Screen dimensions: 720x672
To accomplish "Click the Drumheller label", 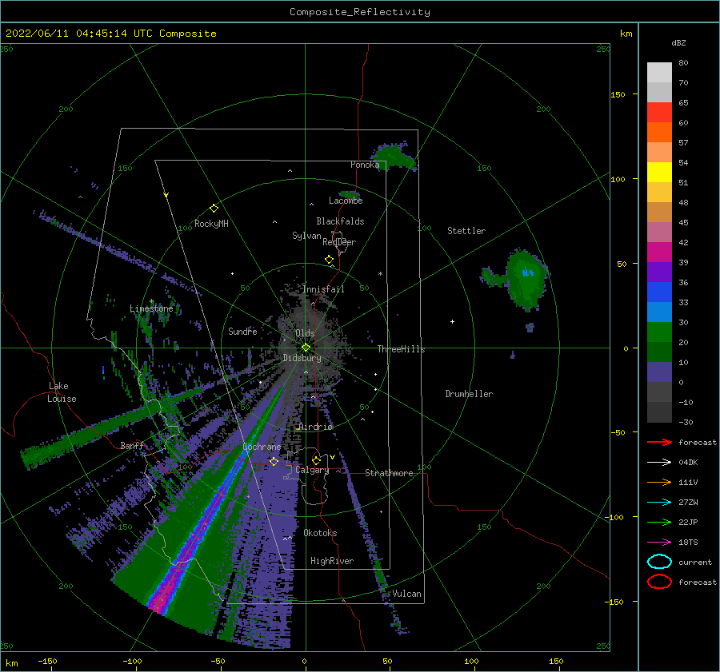I will tap(469, 394).
